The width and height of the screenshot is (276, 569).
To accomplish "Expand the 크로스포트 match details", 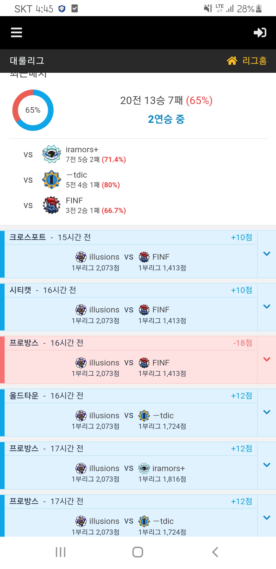I will point(267,254).
